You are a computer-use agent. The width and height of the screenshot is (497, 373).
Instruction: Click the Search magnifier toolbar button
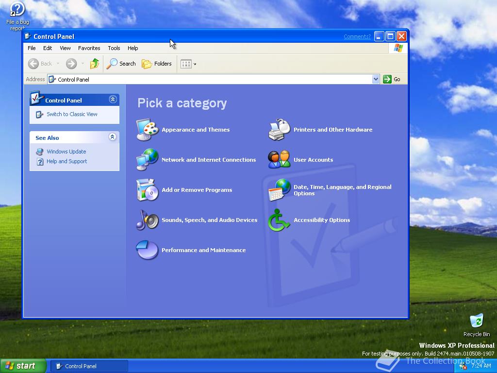pos(121,64)
